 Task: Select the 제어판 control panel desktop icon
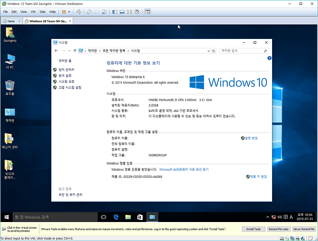[10, 115]
